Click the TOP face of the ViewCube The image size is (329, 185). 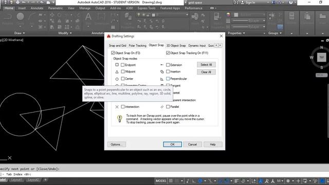tap(321, 57)
